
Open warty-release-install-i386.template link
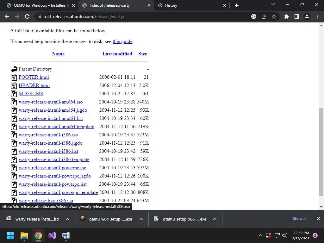point(54,159)
